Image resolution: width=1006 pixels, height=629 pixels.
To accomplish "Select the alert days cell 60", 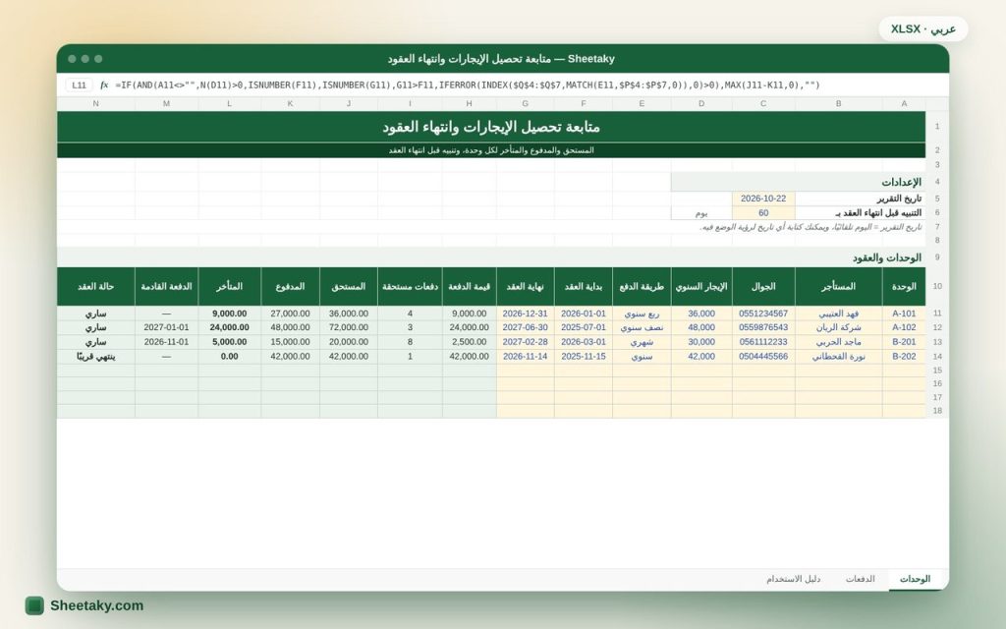I will pos(762,213).
